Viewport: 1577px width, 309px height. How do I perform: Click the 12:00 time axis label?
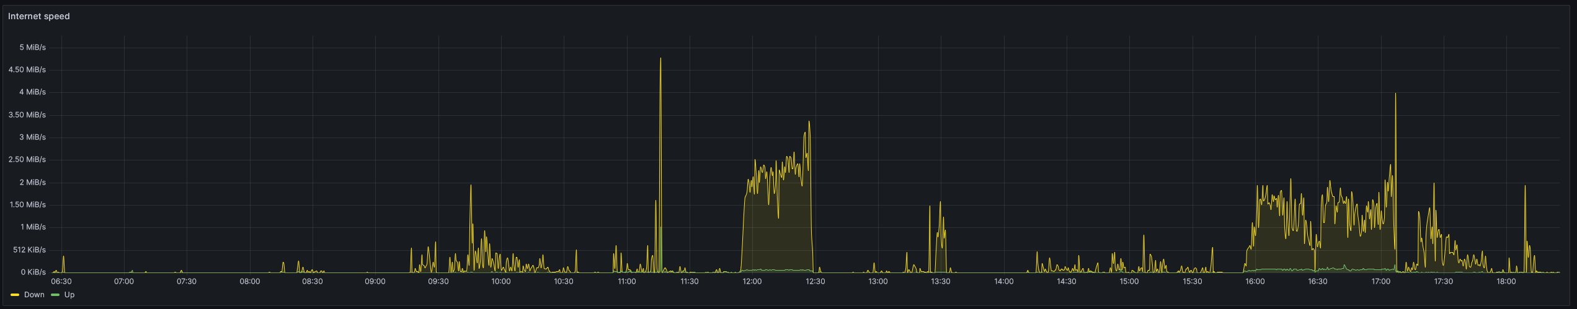pos(752,281)
